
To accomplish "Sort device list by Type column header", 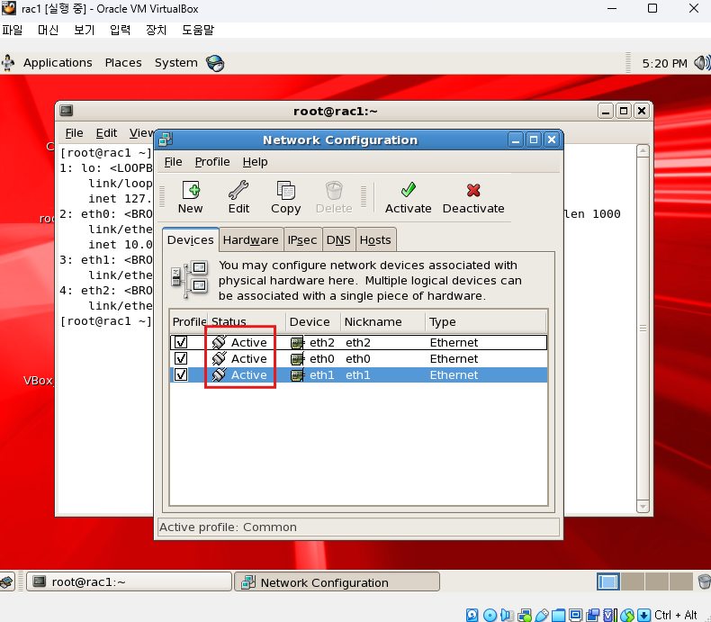I will pos(486,322).
